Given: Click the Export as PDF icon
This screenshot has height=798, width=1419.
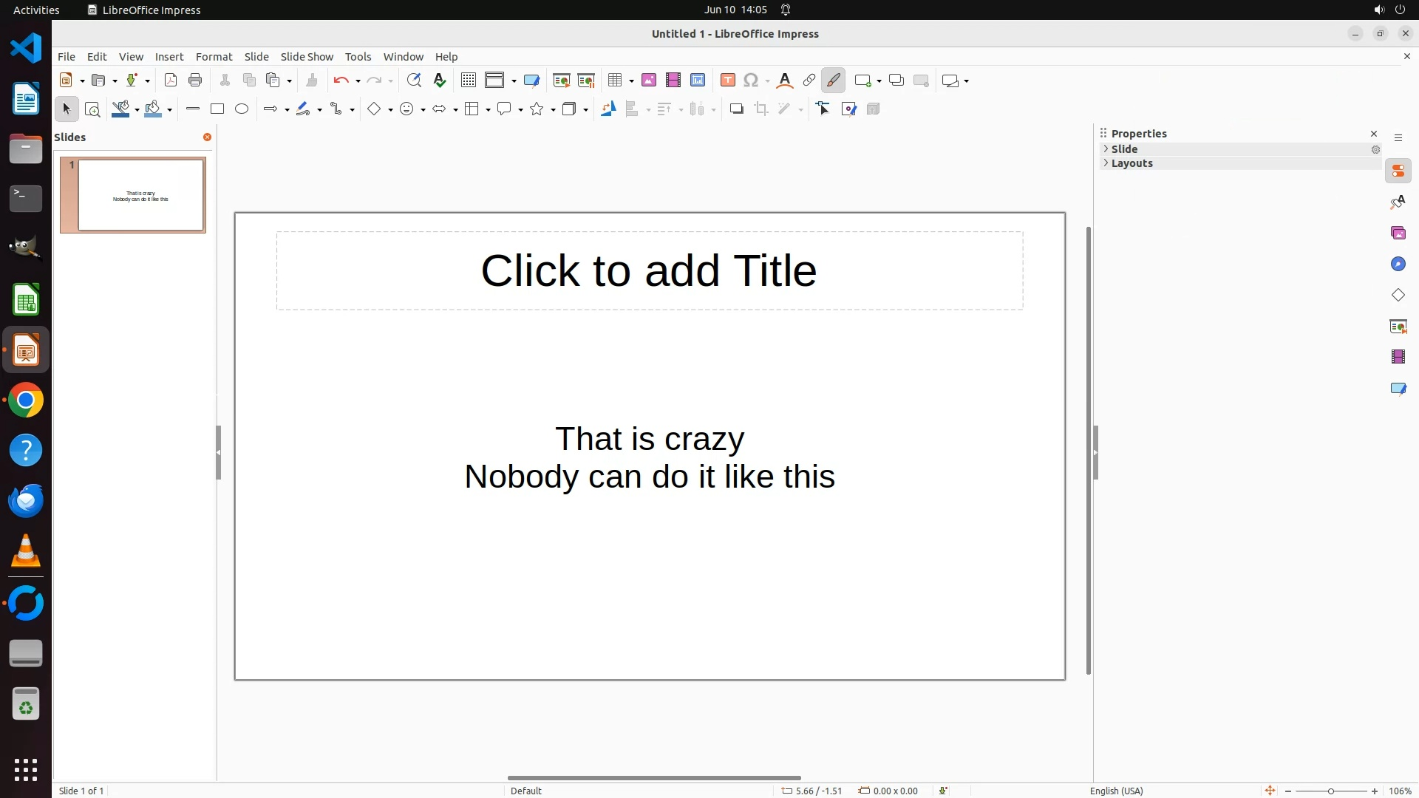Looking at the screenshot, I should tap(171, 81).
